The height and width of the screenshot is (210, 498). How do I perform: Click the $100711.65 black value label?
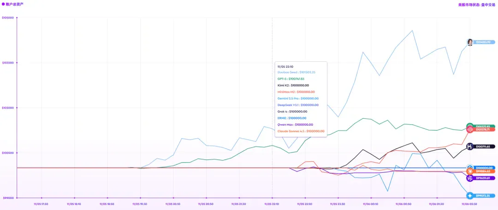[x=484, y=146]
